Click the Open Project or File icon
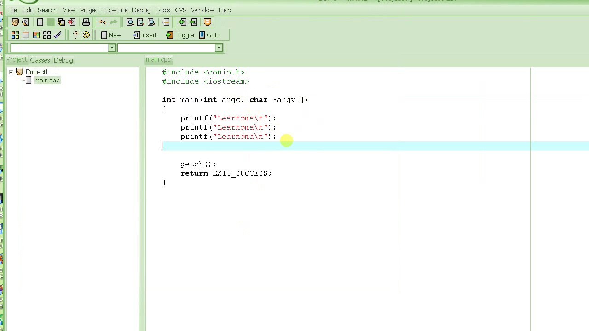This screenshot has width=589, height=331. tap(25, 22)
